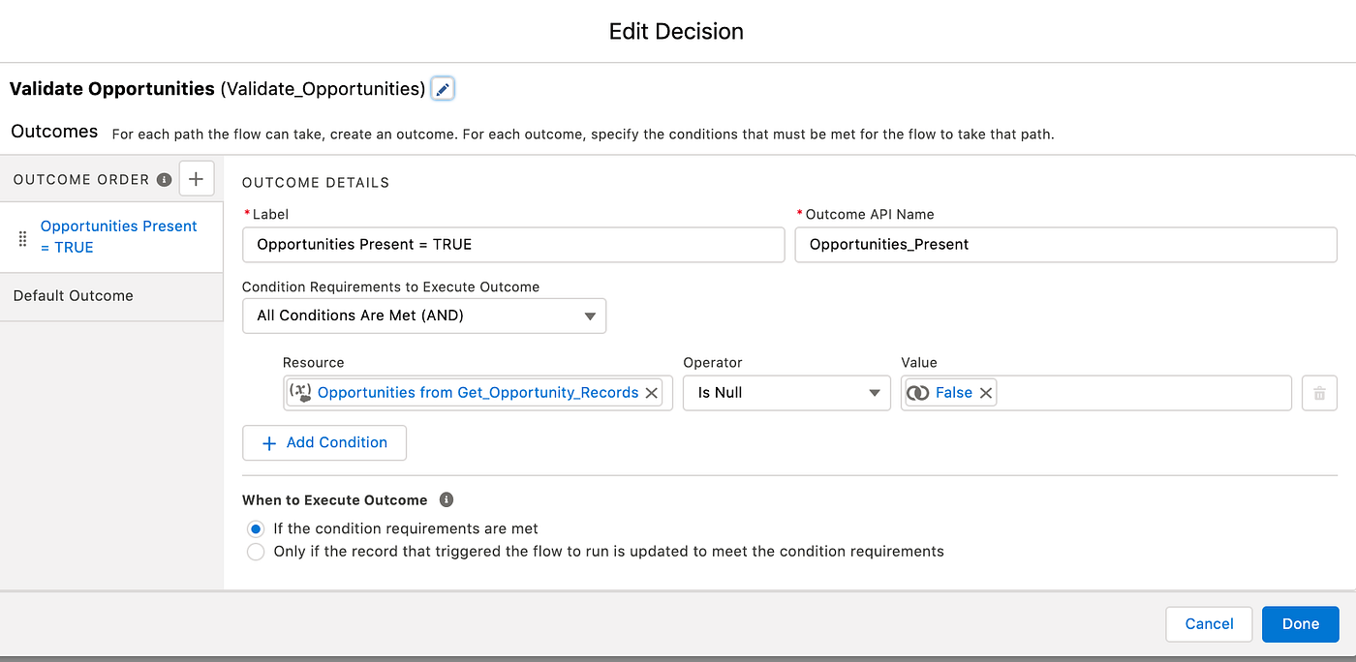Click the Cancel button
This screenshot has width=1356, height=662.
(x=1209, y=624)
